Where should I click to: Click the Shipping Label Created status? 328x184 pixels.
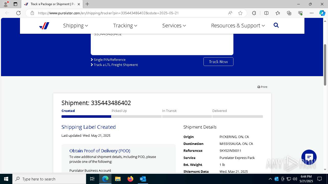pyautogui.click(x=88, y=127)
